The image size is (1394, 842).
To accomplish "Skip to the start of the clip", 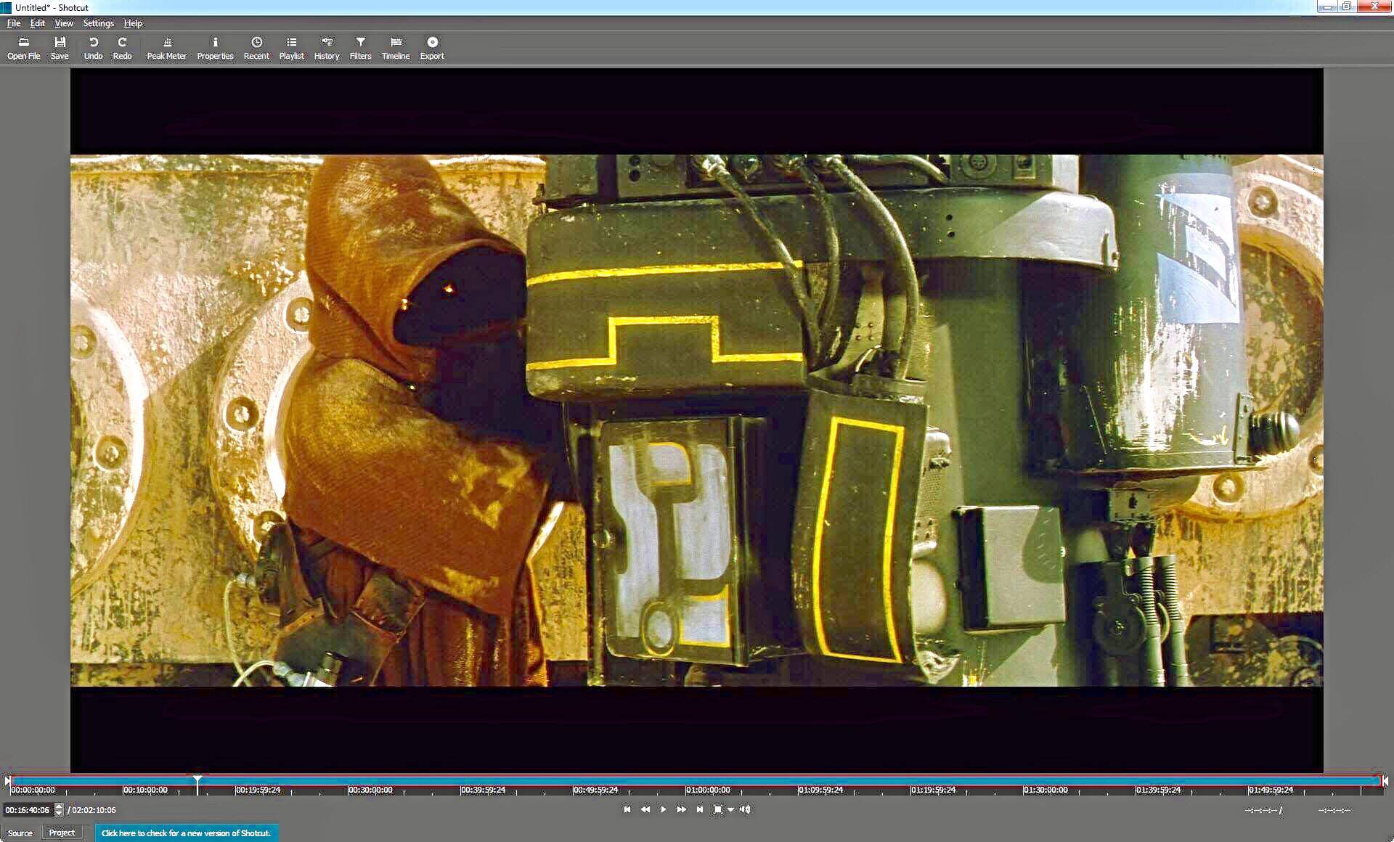I will 627,809.
